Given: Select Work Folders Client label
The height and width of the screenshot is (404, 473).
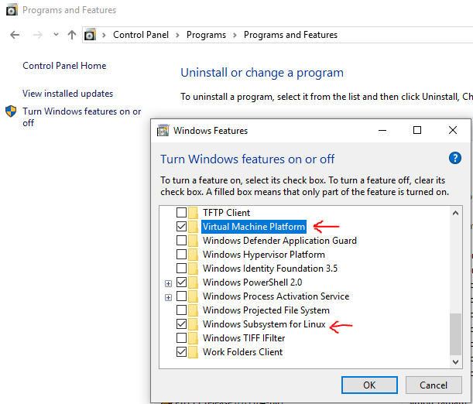Looking at the screenshot, I should click(x=242, y=351).
